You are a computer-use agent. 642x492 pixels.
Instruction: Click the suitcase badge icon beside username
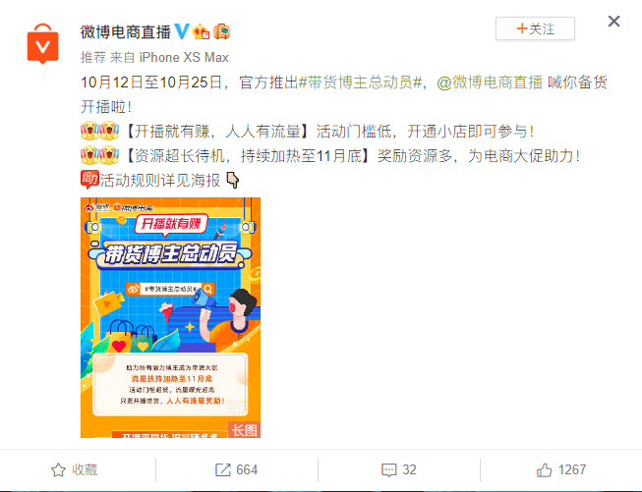pyautogui.click(x=221, y=31)
